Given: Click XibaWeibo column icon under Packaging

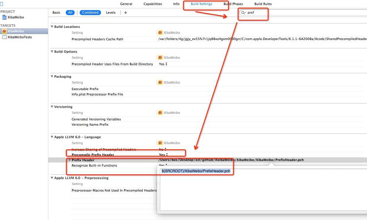Looking at the screenshot, I should point(160,82).
